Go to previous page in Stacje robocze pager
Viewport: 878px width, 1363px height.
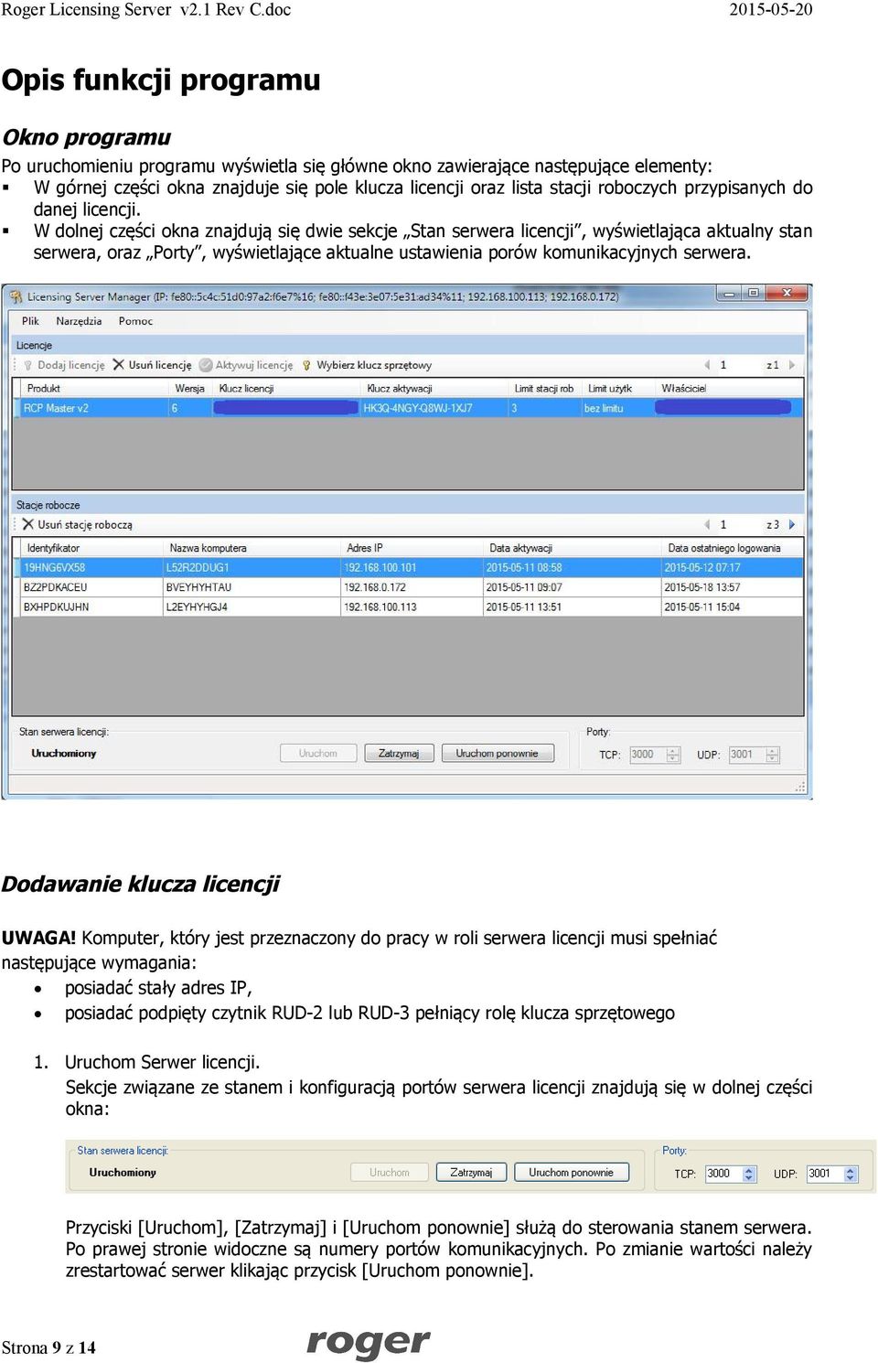point(707,525)
